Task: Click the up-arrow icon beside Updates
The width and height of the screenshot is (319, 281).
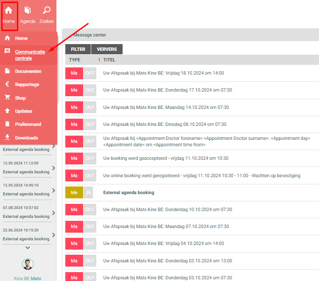Action: coord(7,111)
